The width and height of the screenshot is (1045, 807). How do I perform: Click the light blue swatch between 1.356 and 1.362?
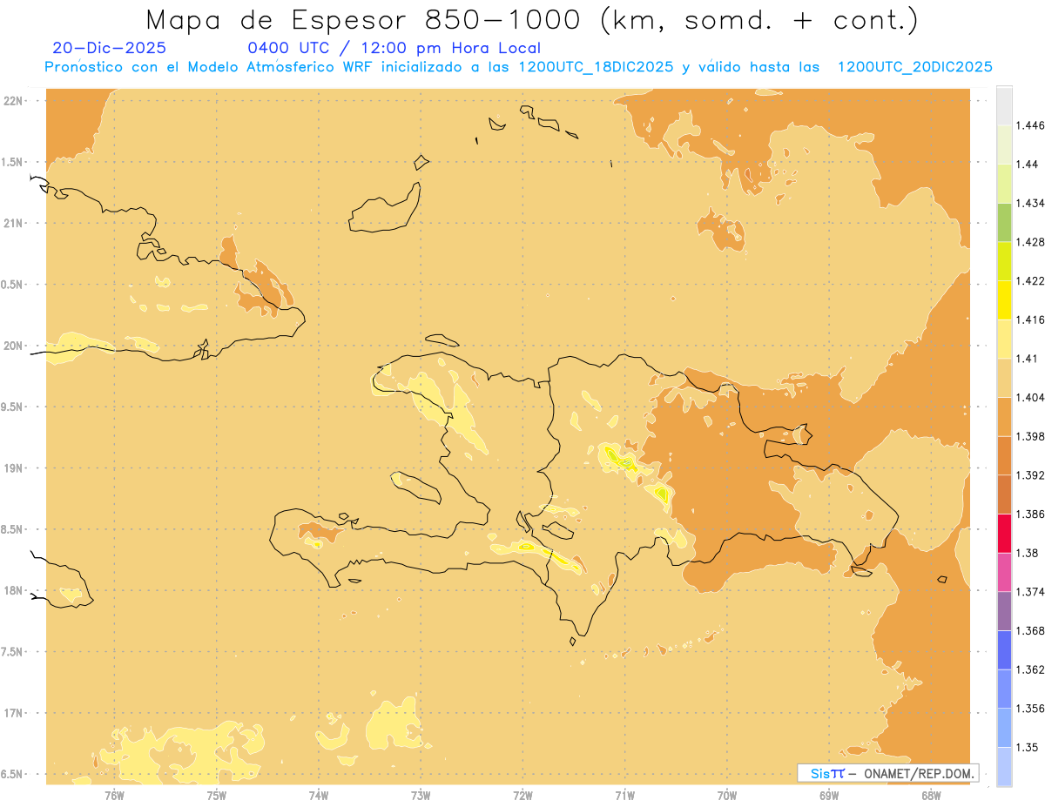(1004, 689)
